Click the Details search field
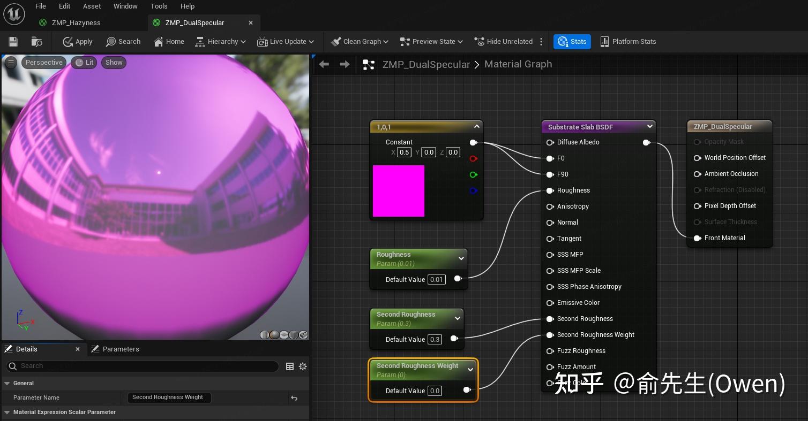808x421 pixels. click(145, 366)
